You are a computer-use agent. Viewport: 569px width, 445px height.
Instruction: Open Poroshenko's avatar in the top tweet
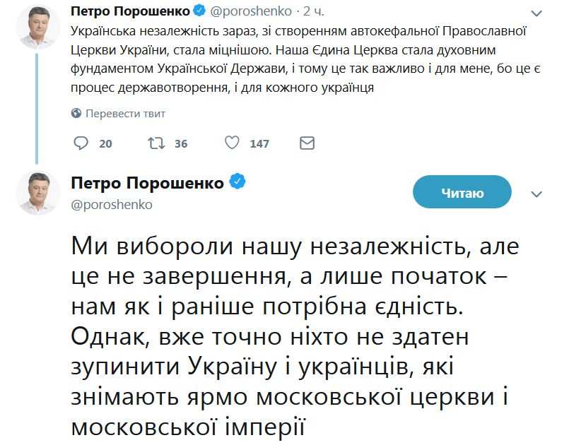pos(37,28)
